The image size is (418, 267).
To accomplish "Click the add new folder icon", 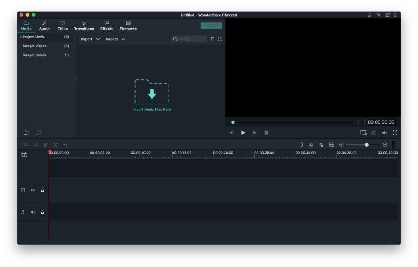I will tap(27, 132).
